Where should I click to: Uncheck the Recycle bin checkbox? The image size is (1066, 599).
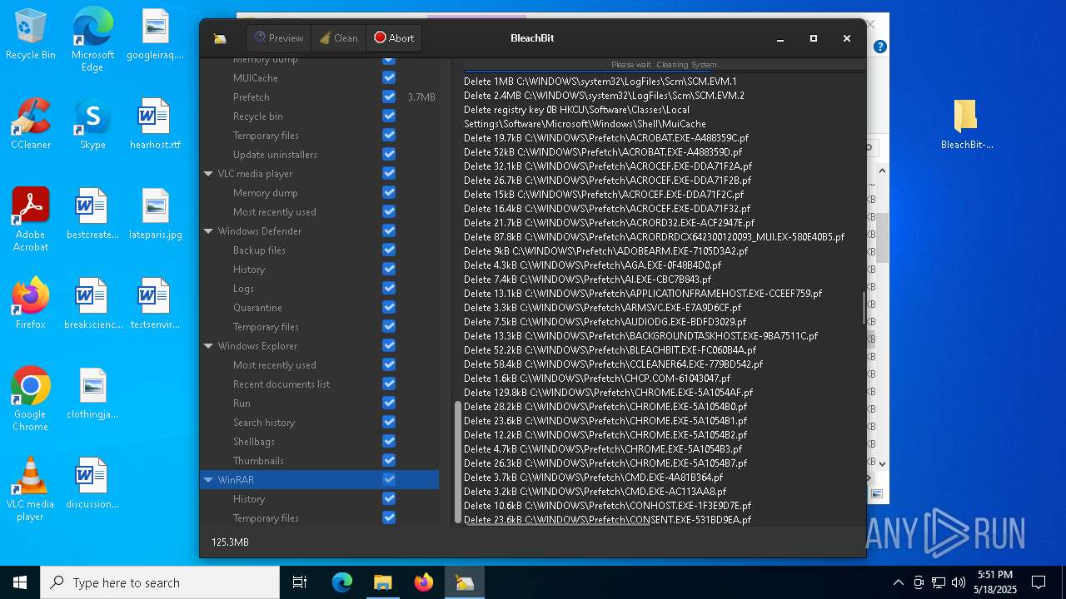pos(389,116)
